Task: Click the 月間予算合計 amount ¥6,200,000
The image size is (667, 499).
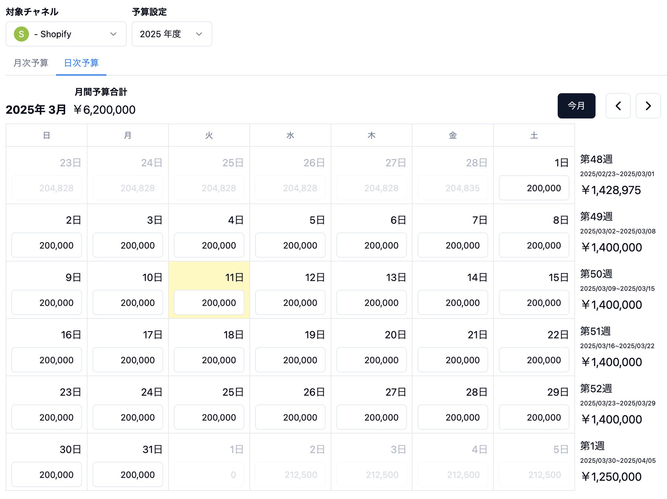Action: pos(105,110)
